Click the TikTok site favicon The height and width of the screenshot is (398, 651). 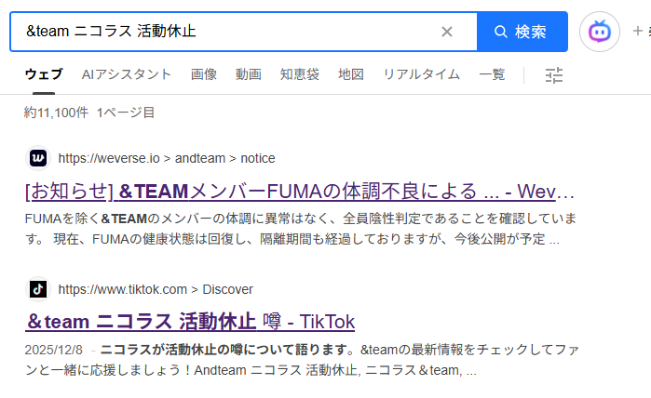click(x=38, y=289)
